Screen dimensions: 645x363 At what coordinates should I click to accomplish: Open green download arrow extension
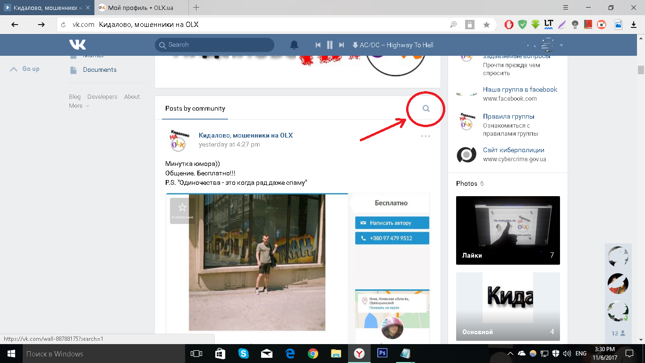[535, 25]
